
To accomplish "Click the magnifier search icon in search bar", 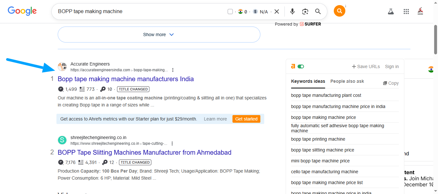I will click(x=318, y=12).
